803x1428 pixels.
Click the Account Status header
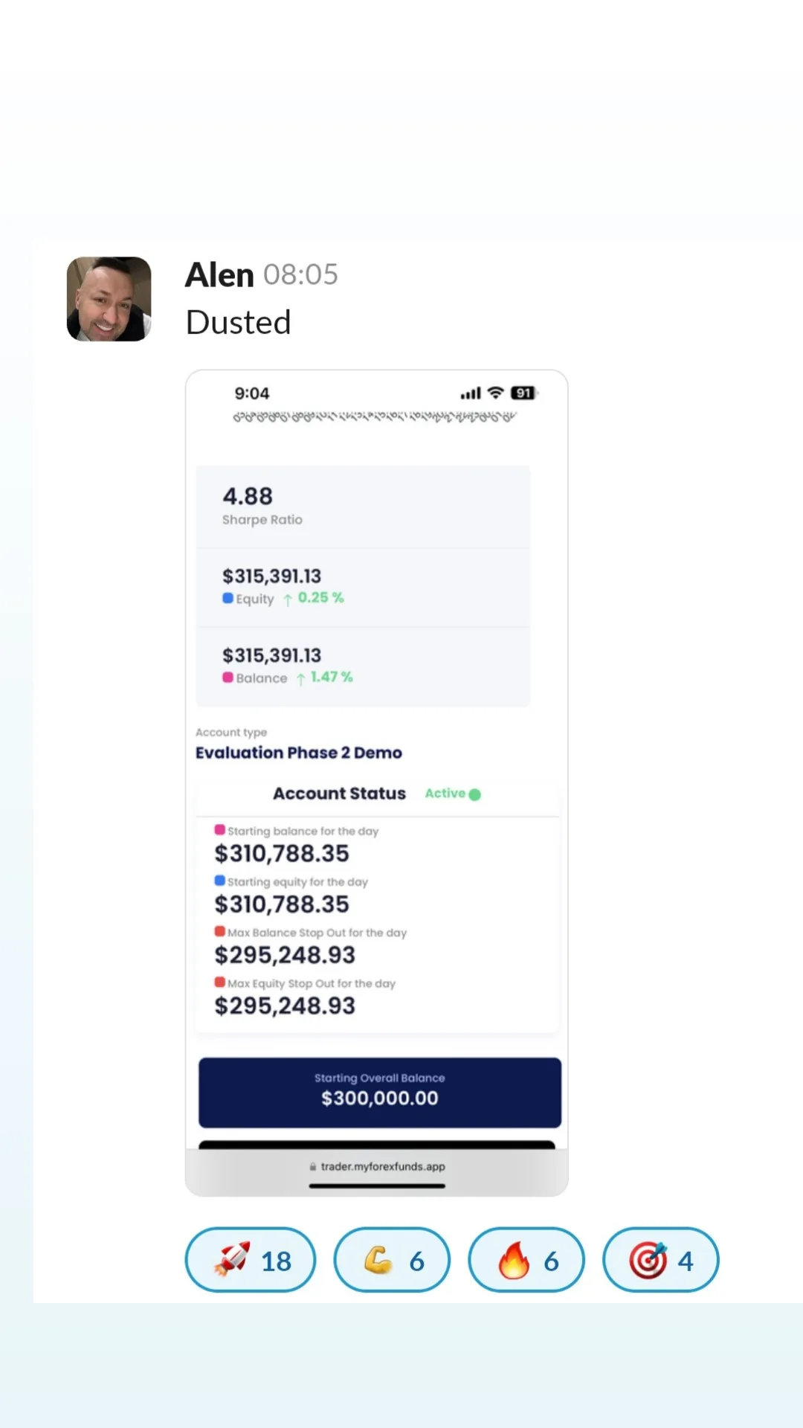click(x=339, y=794)
